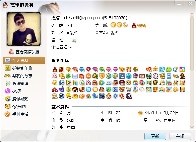196x142 pixels.
Task: Click the 丝 service icon
Action: 75,89
